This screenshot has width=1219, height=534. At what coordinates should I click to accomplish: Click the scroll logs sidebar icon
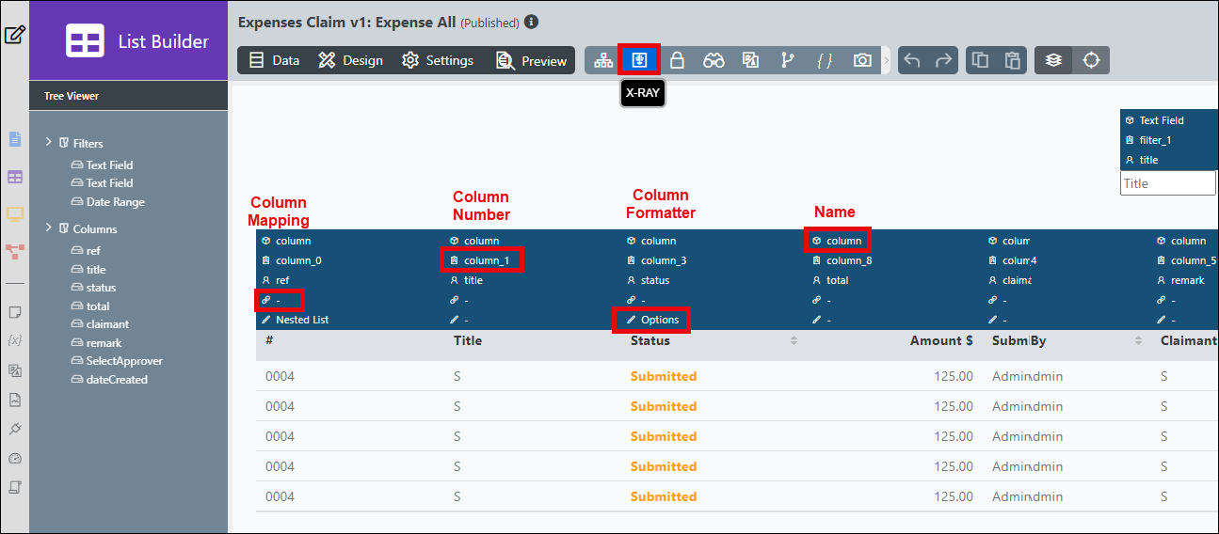point(14,487)
